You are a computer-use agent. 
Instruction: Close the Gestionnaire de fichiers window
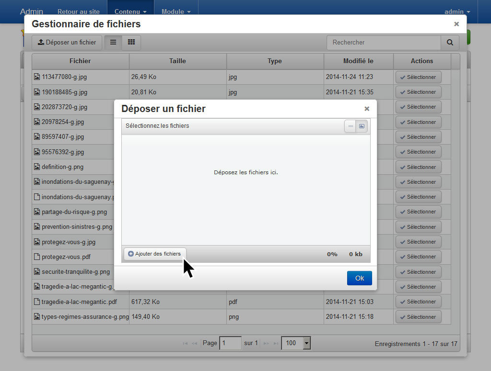point(456,24)
